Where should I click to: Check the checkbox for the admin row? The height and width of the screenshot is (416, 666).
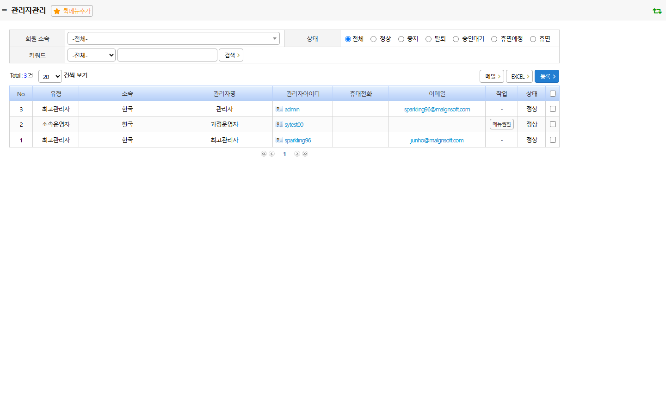(x=553, y=109)
